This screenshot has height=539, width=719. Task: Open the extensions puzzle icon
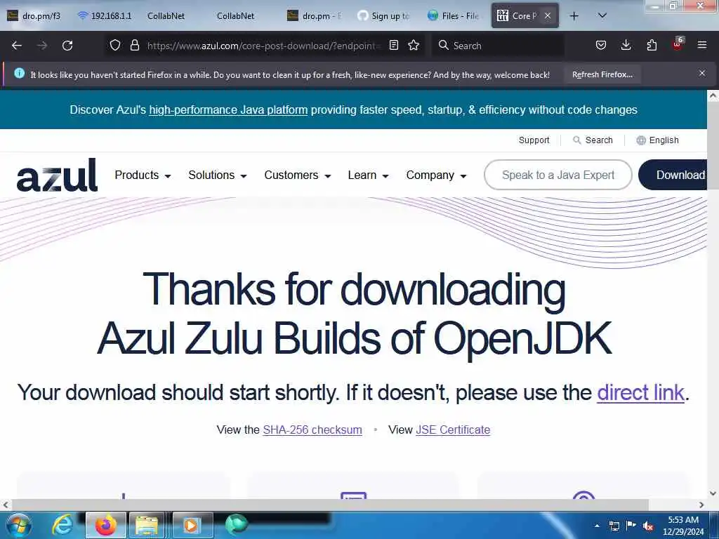[652, 46]
